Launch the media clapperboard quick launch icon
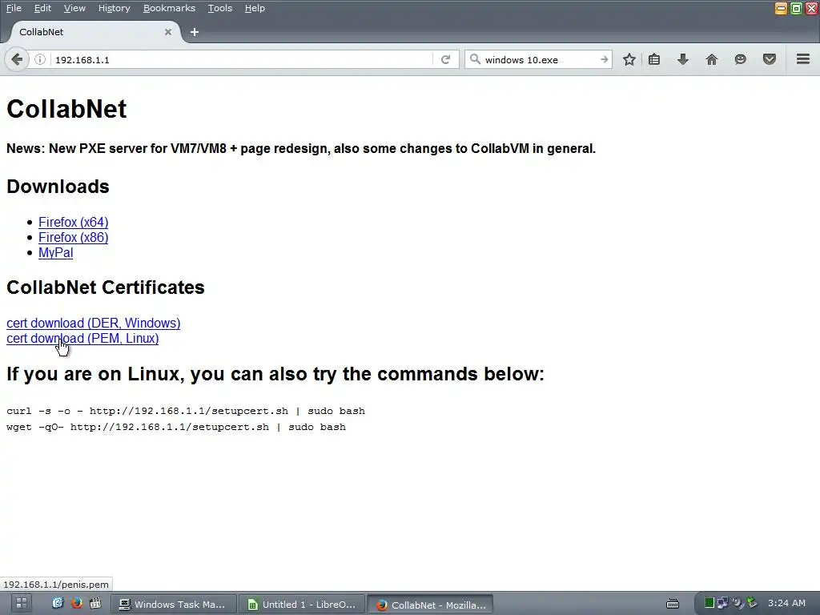The height and width of the screenshot is (615, 820). [95, 603]
